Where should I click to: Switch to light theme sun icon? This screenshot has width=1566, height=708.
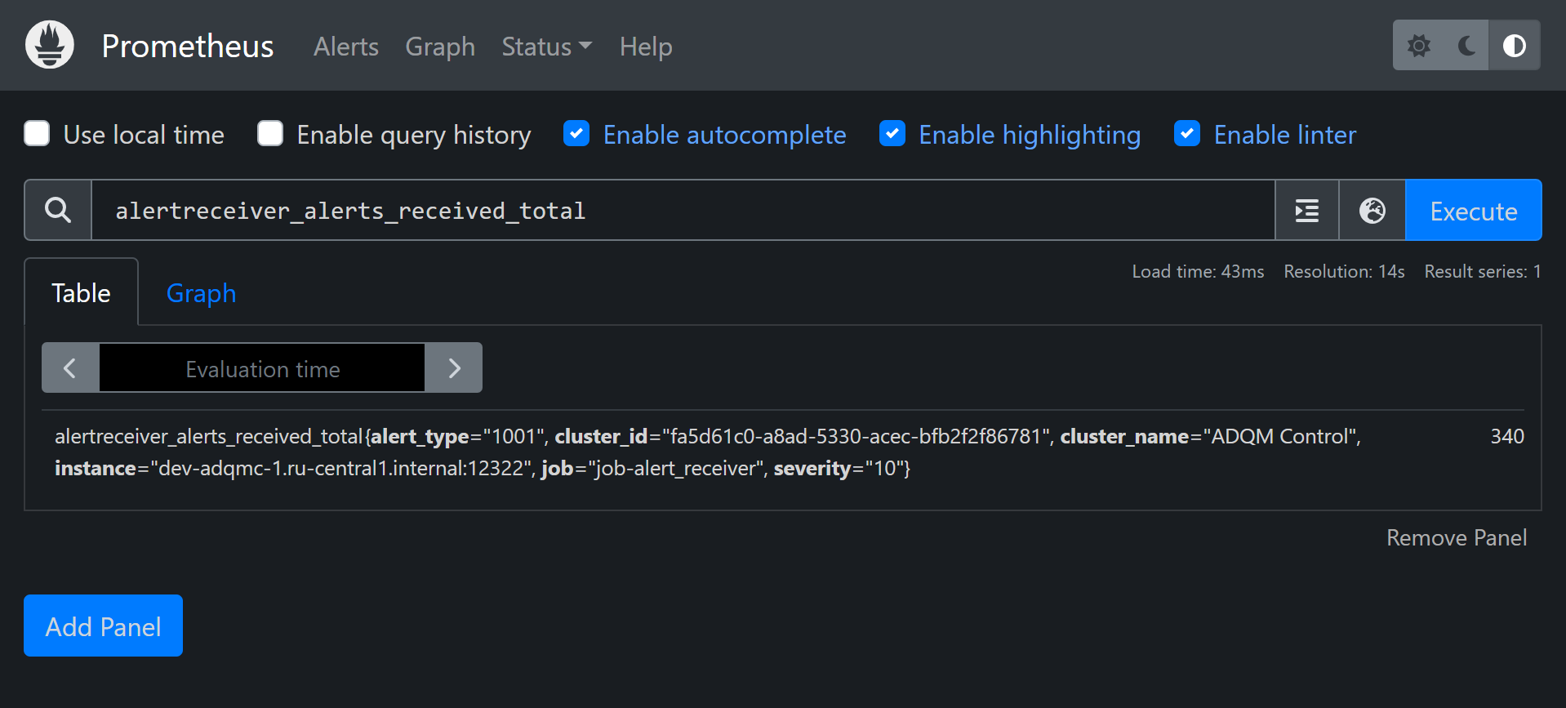1419,46
